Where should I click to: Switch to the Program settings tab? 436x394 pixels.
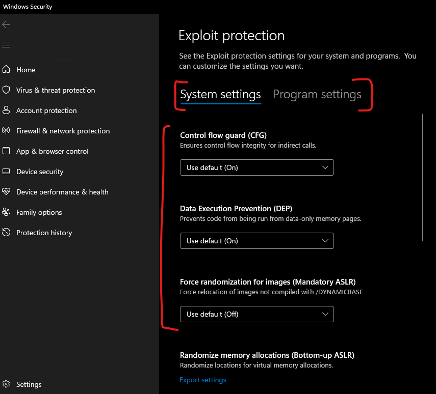(x=317, y=94)
